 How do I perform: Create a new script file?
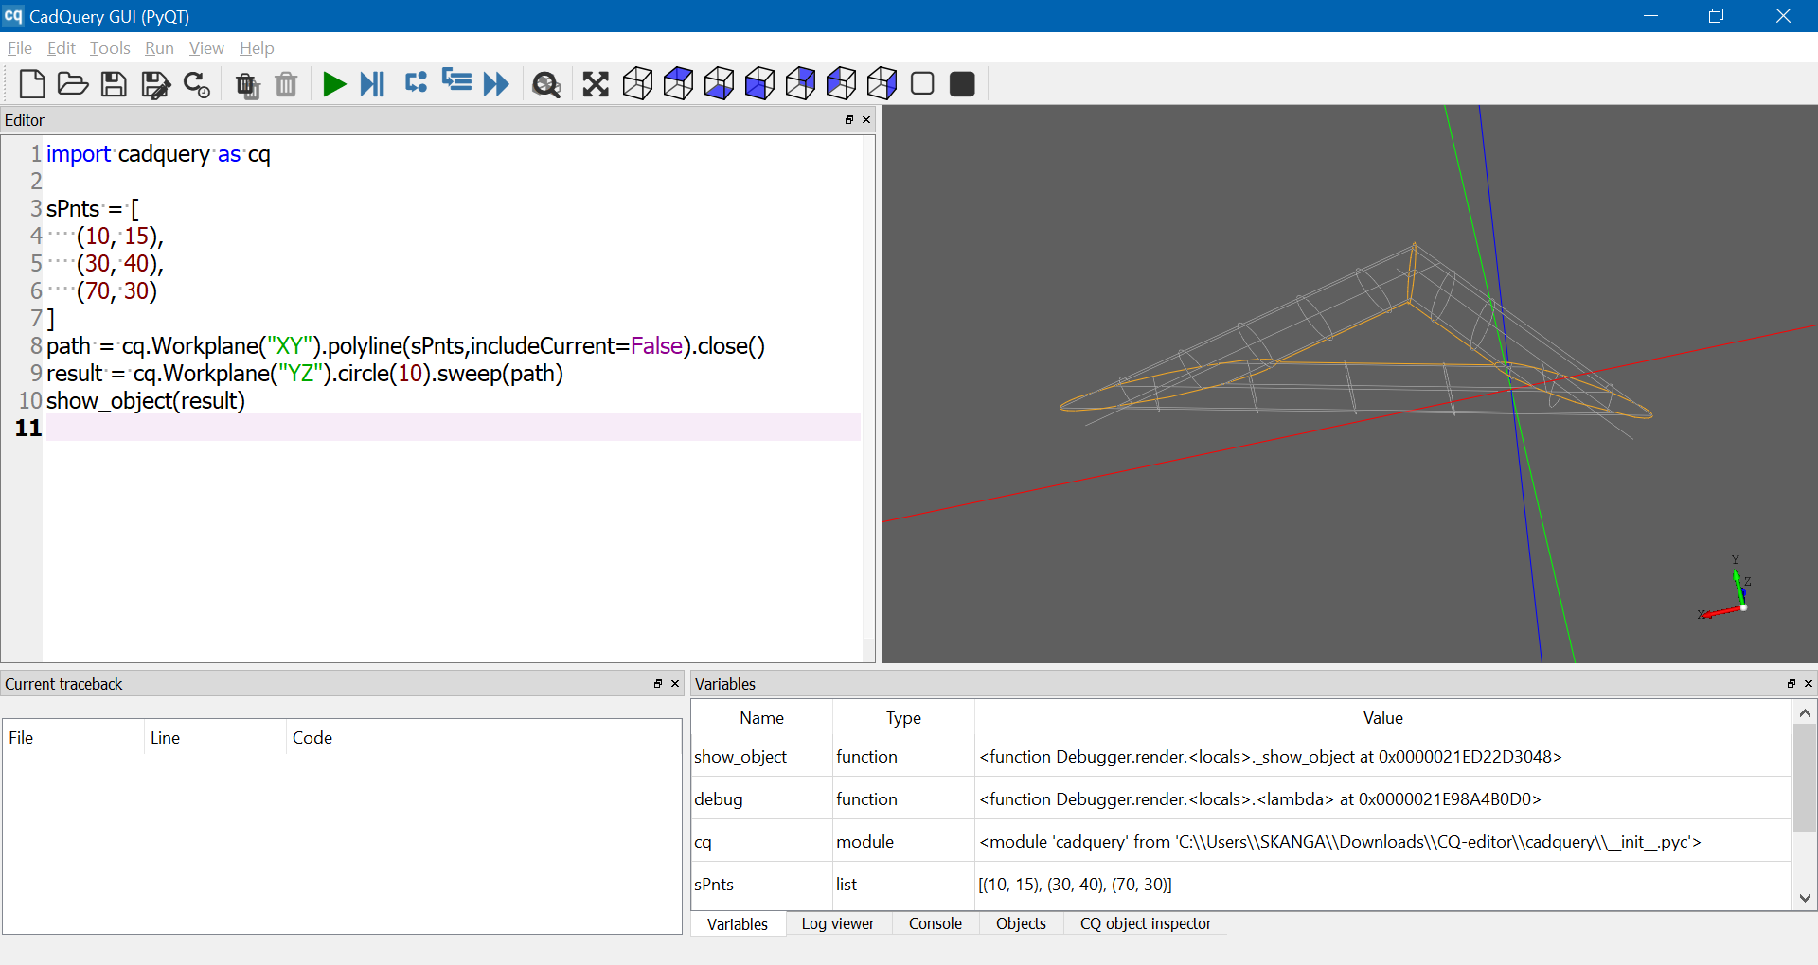pos(32,84)
